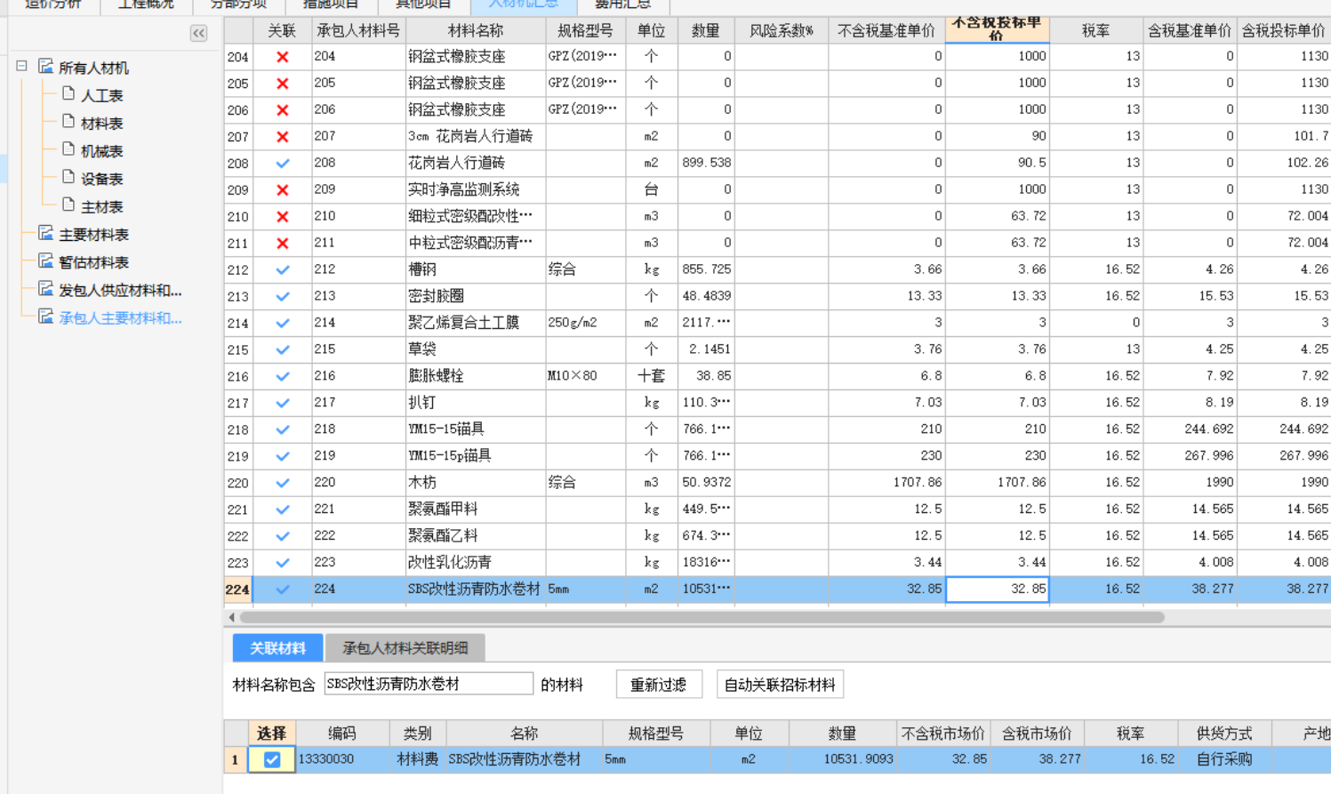Open 暂估材料表 node
Screen dimensions: 1331x794
93,262
